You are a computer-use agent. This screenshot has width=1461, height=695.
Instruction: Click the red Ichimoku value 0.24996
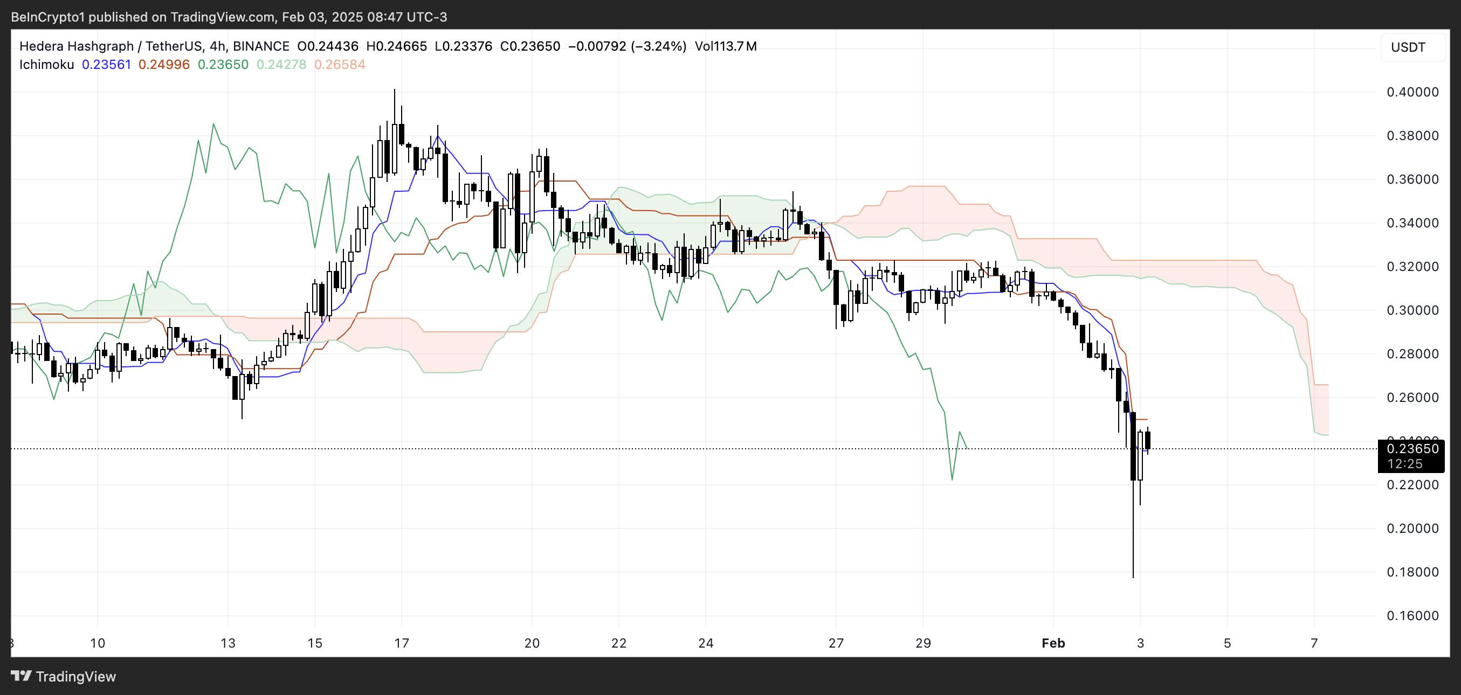(164, 65)
